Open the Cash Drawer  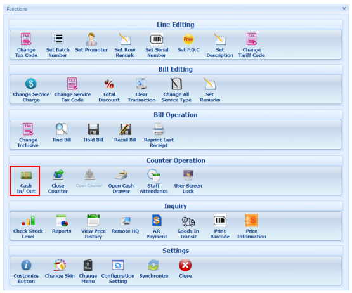pos(121,181)
